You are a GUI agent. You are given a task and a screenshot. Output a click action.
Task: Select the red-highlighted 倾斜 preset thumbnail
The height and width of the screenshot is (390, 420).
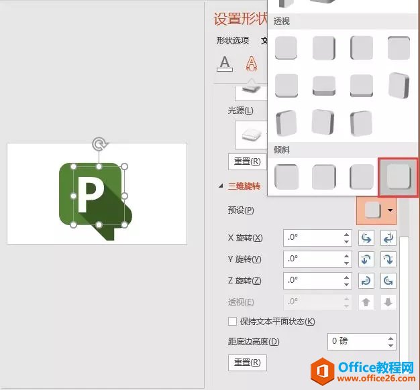(398, 177)
